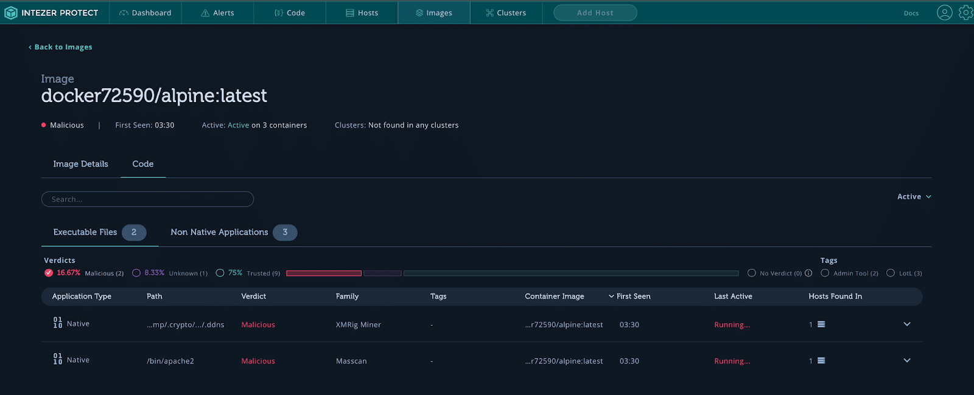Click hosts icon in XMRig Miner row
This screenshot has height=395, width=974.
click(821, 325)
